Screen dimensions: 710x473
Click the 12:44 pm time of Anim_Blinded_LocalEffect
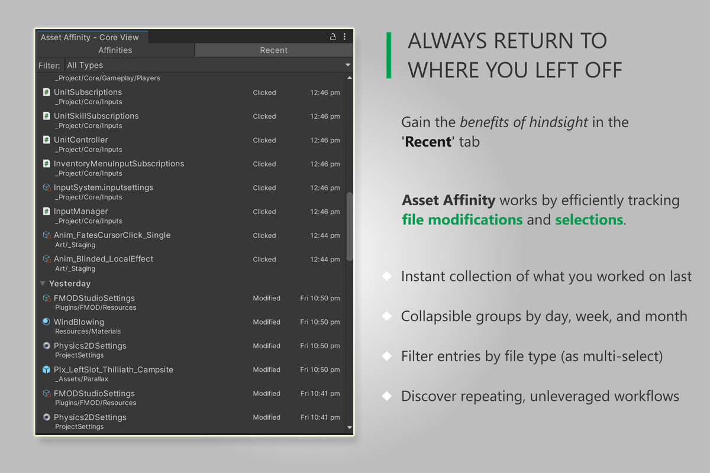[x=325, y=259]
